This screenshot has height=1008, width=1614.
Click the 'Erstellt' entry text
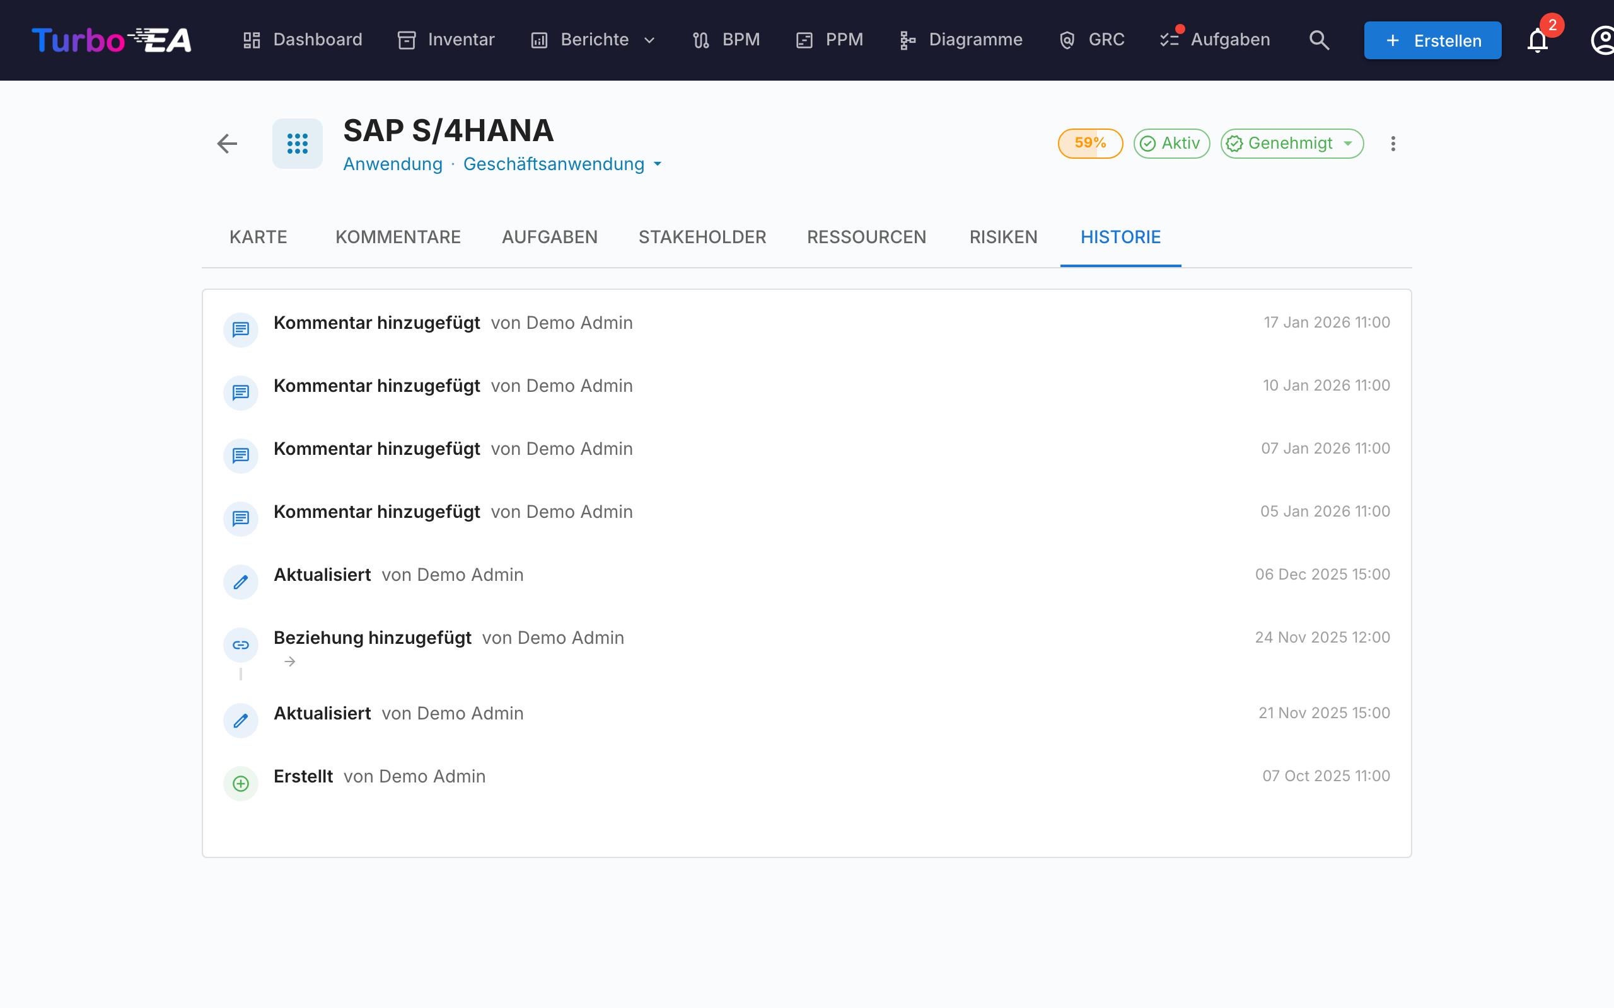pos(303,777)
